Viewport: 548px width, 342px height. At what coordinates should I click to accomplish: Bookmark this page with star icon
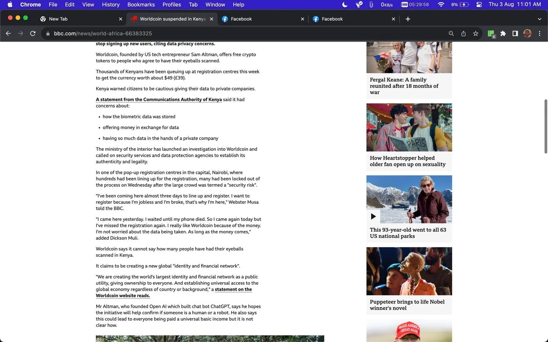(476, 33)
